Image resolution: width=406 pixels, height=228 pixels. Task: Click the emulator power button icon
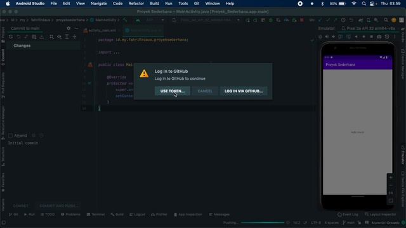[320, 37]
